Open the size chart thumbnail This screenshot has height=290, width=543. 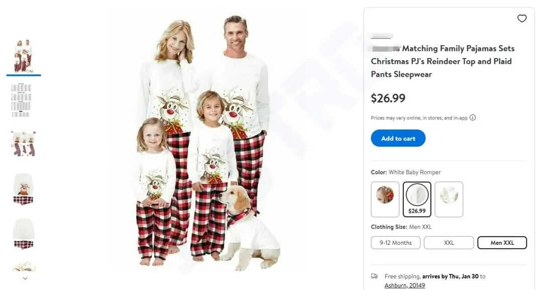coord(21,100)
